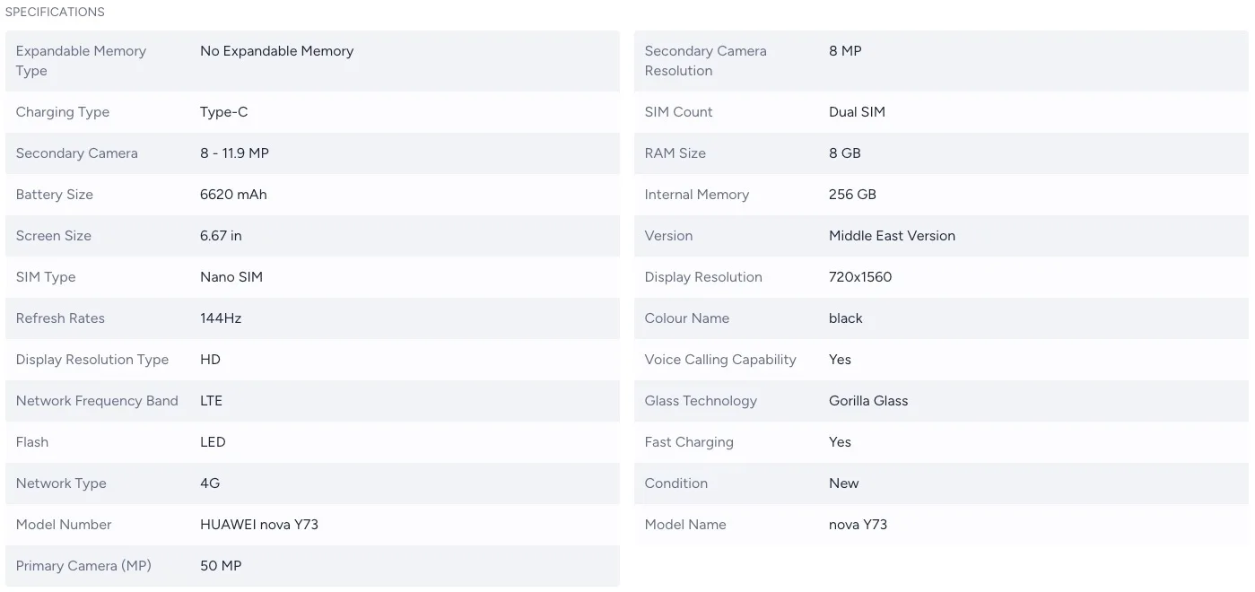Image resolution: width=1255 pixels, height=592 pixels.
Task: Click the Flash LED value
Action: [x=213, y=442]
